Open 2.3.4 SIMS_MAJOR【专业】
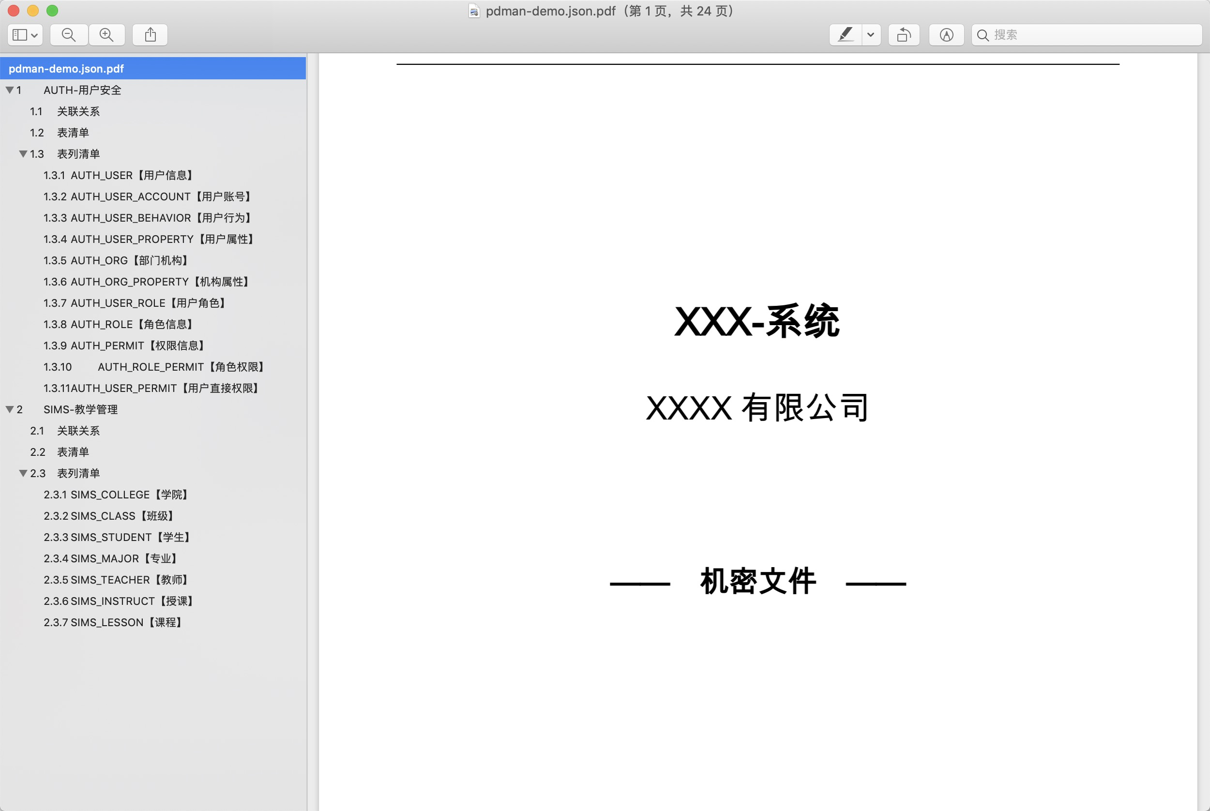 [x=112, y=558]
